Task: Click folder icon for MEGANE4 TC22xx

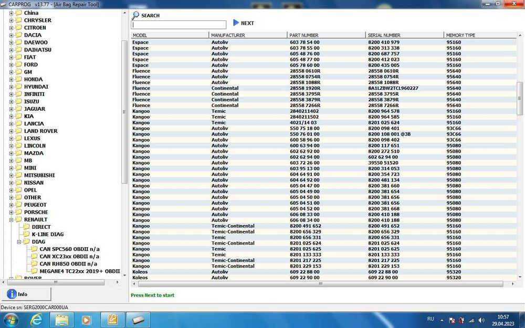Action: (x=34, y=271)
